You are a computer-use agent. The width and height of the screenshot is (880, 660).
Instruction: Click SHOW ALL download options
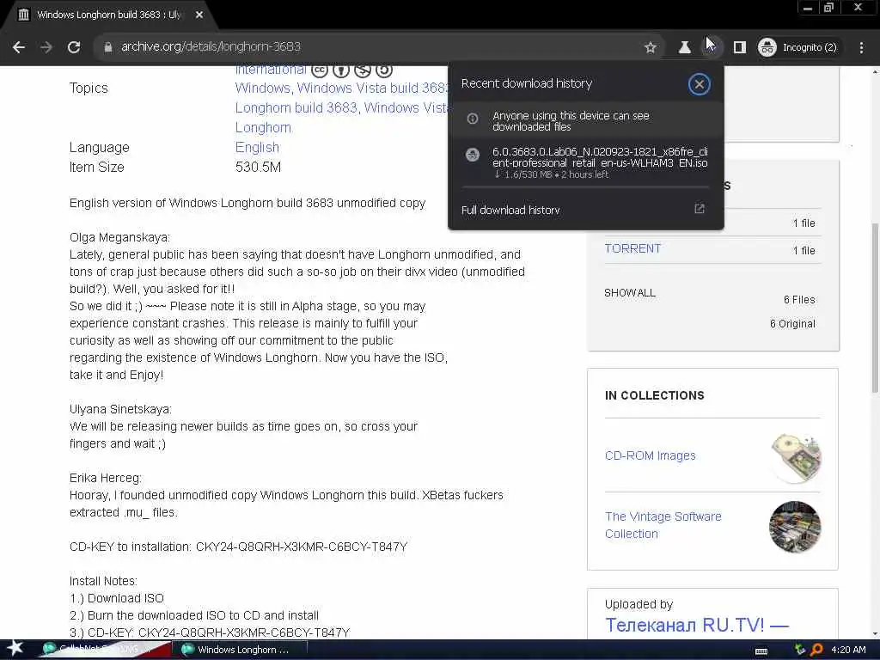click(630, 293)
